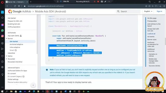Click the docs Search field

pyautogui.click(x=128, y=11)
